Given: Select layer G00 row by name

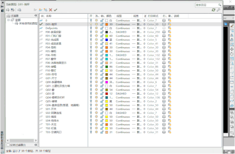Looking at the screenshot, I should coord(51,74).
